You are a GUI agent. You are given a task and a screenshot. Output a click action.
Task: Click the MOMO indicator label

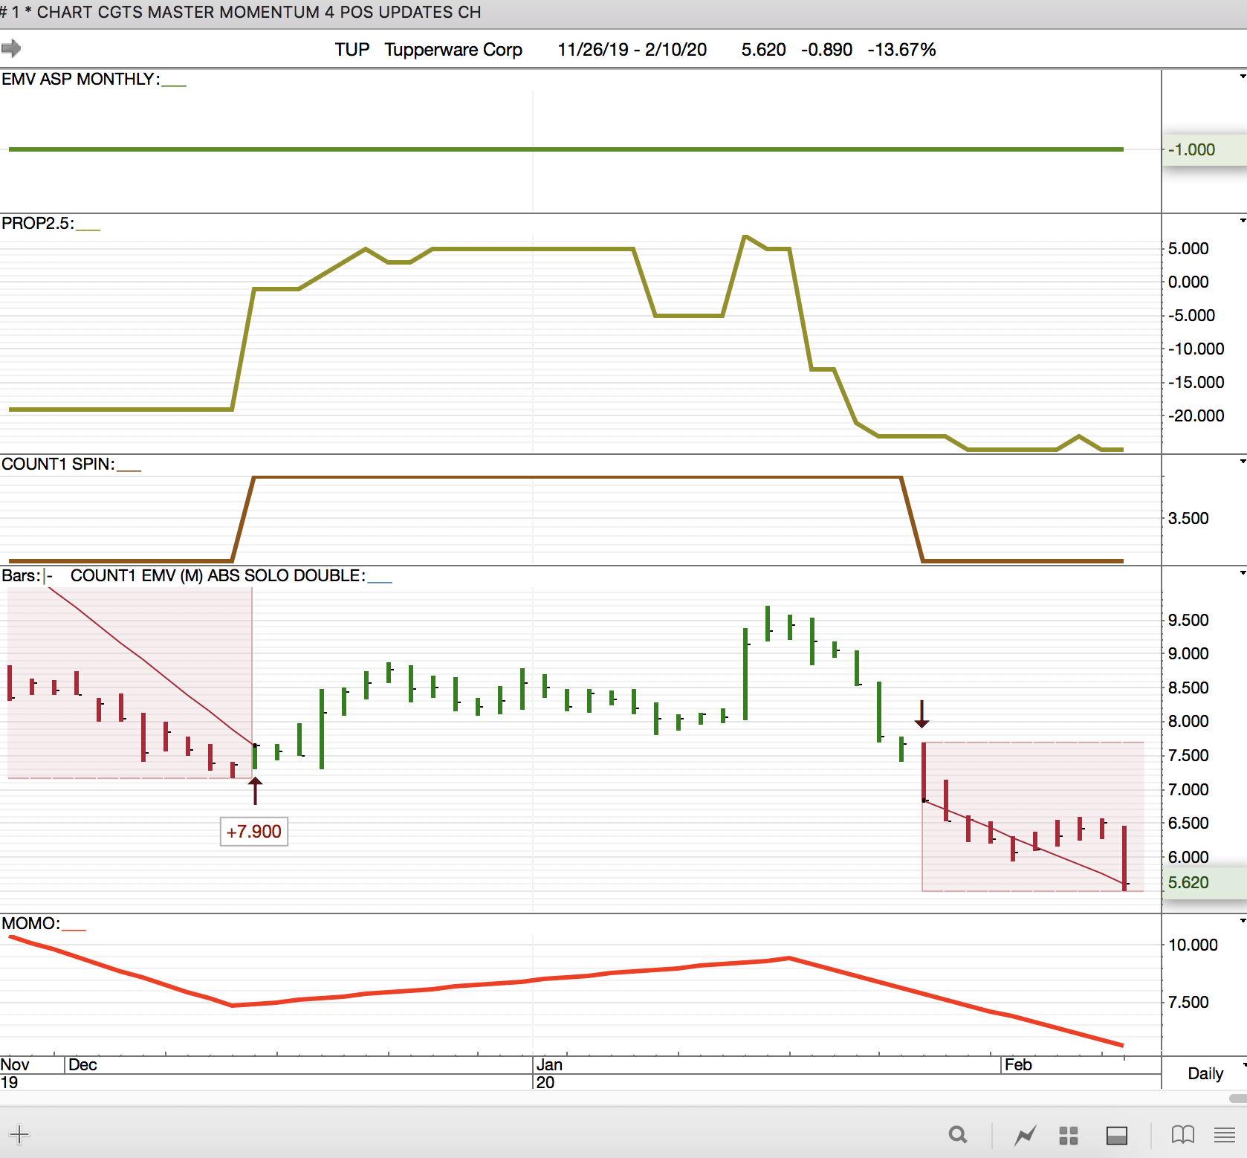click(x=30, y=923)
